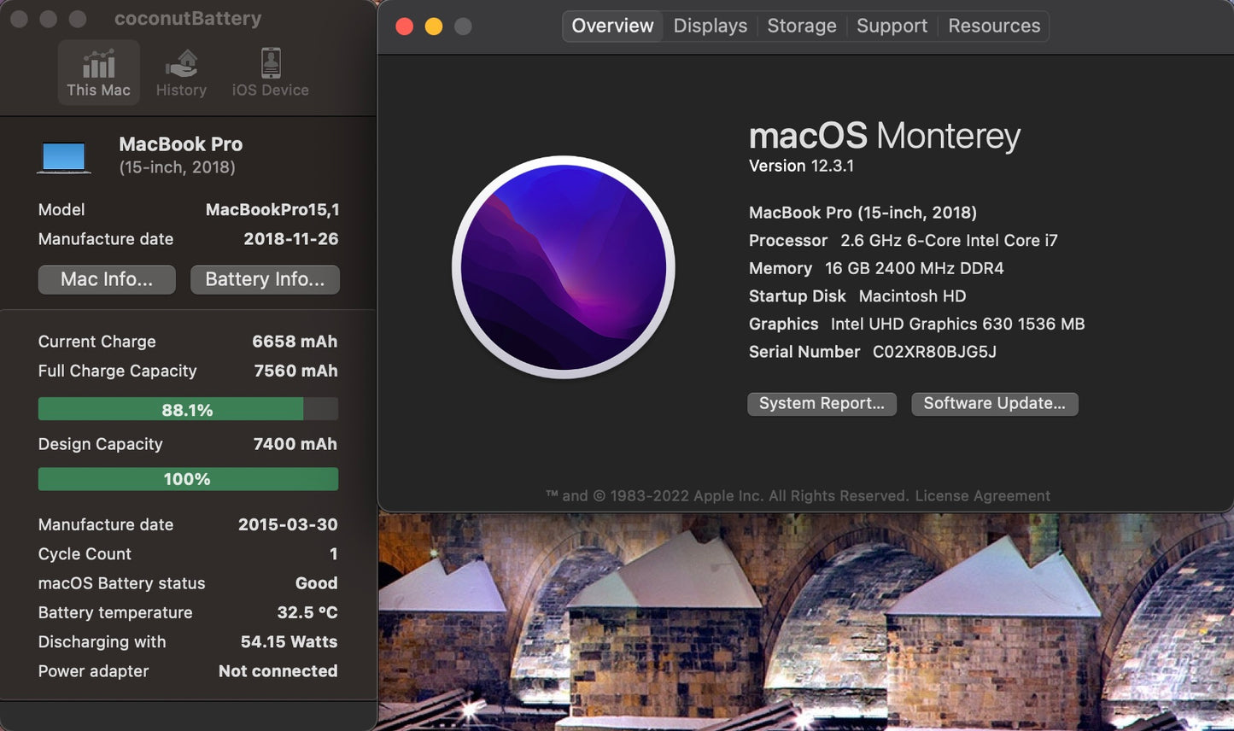Open the History view in coconutBattery
Screen dimensions: 1234x731
pyautogui.click(x=181, y=72)
